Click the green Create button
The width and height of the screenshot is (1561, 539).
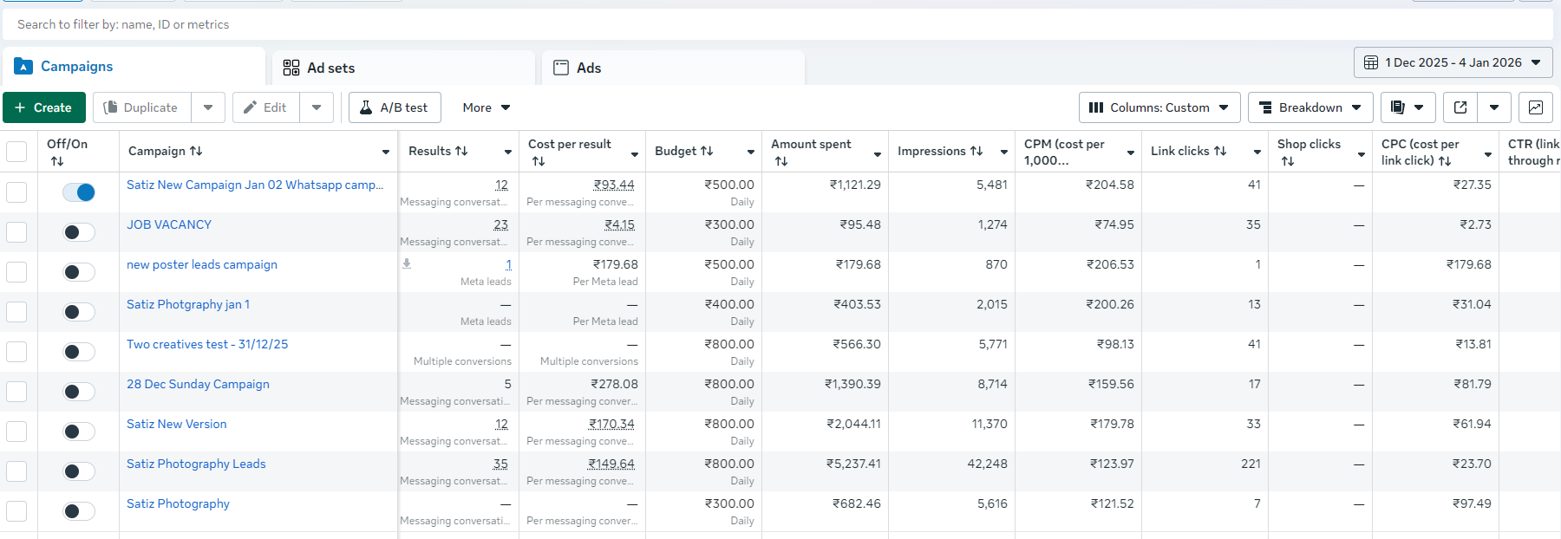click(44, 107)
